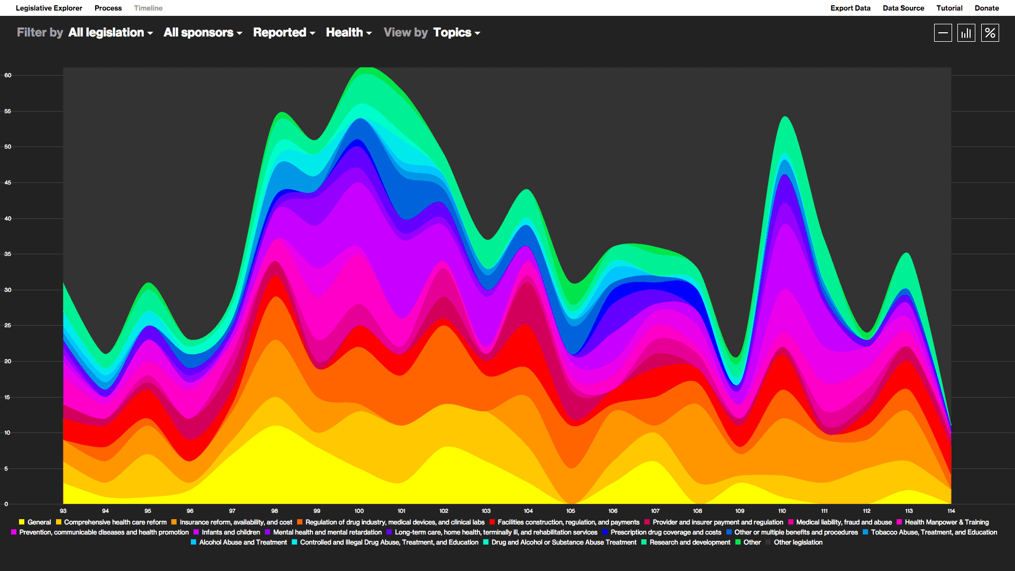Screen dimensions: 1015x571
Task: Click Research and development legend square
Action: (644, 542)
